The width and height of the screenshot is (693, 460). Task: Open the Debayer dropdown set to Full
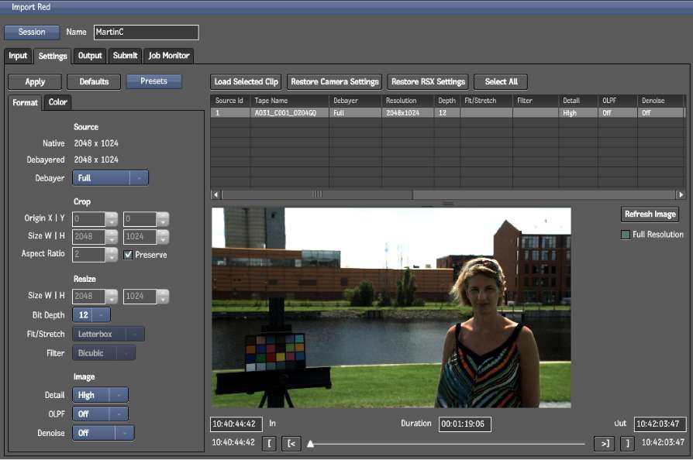pos(110,178)
